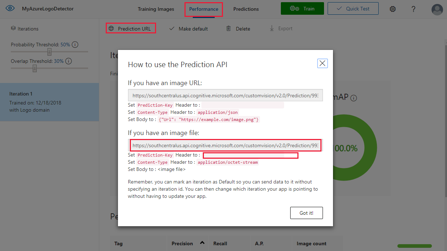Click the 'If you have an image file:' heading
The height and width of the screenshot is (251, 447).
pos(164,133)
